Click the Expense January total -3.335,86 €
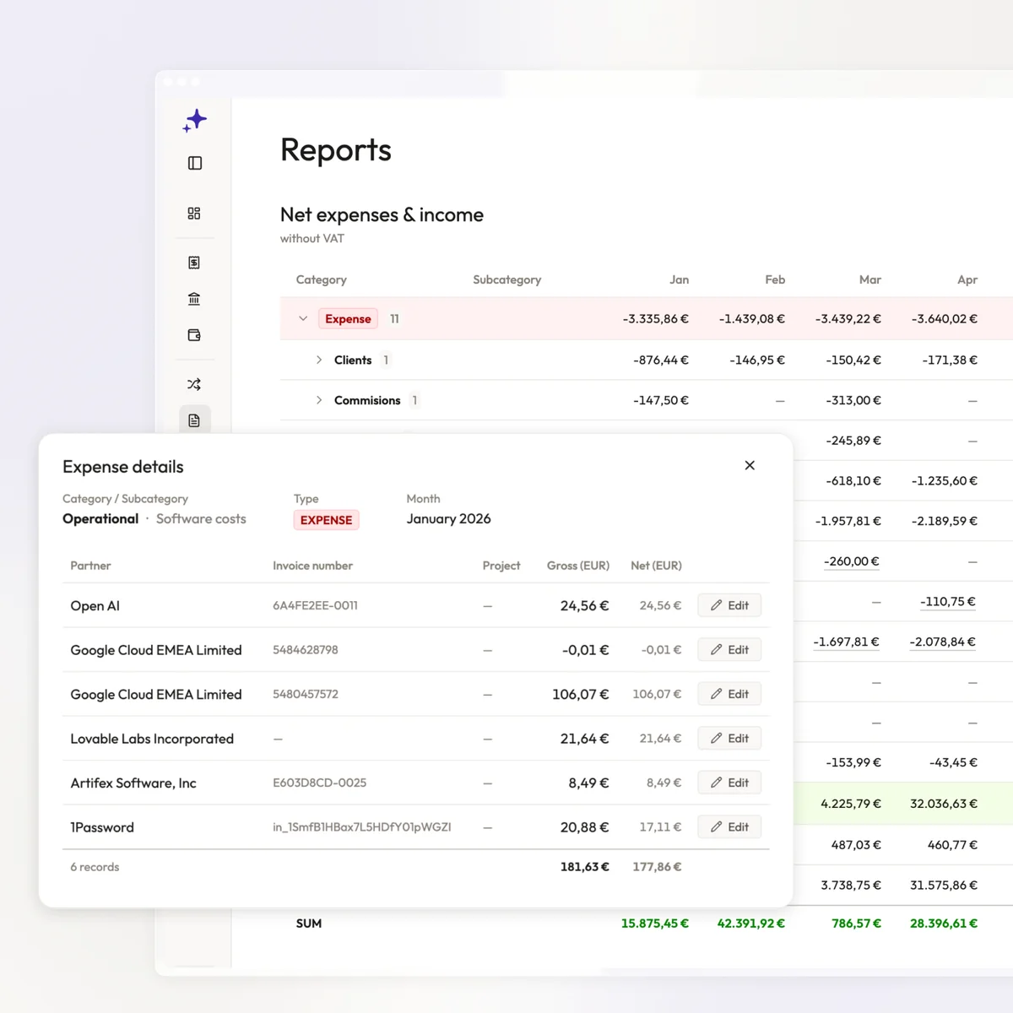Screen dimensions: 1013x1013 pos(655,319)
